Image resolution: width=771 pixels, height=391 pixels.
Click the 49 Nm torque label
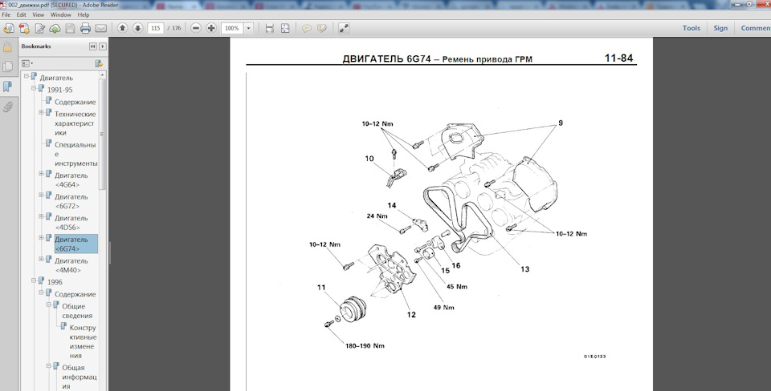click(443, 308)
